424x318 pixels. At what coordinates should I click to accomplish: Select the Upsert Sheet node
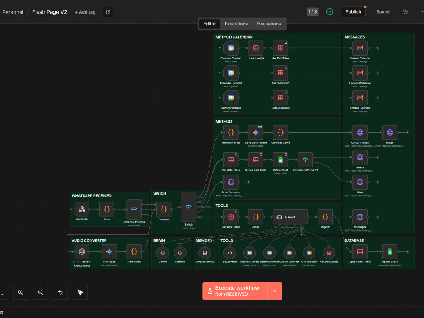coord(390,252)
